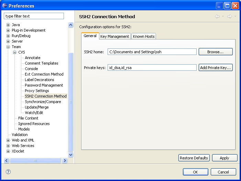Click the help question mark icon
Image resolution: width=241 pixels, height=181 pixels.
(x=8, y=172)
